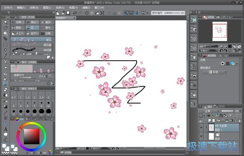This screenshot has width=244, height=156.
Task: Choose the 服饰 sub tool group
Action: point(47,22)
